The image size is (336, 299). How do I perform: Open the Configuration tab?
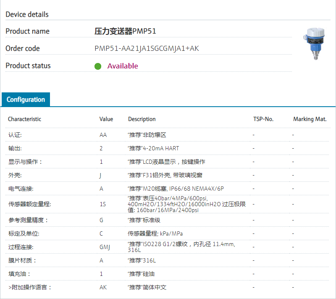26,100
